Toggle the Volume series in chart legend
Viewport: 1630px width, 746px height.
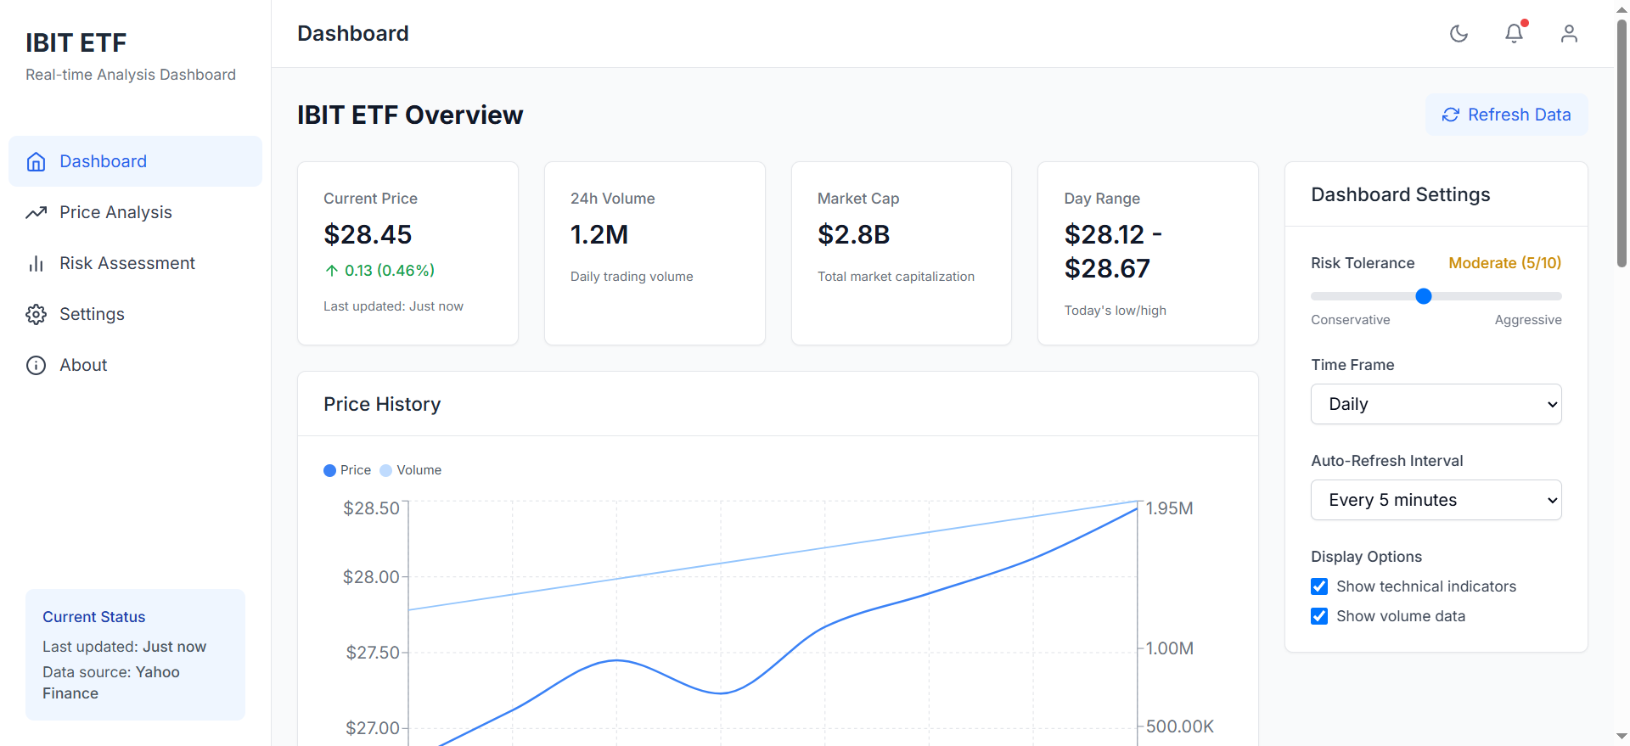click(411, 470)
